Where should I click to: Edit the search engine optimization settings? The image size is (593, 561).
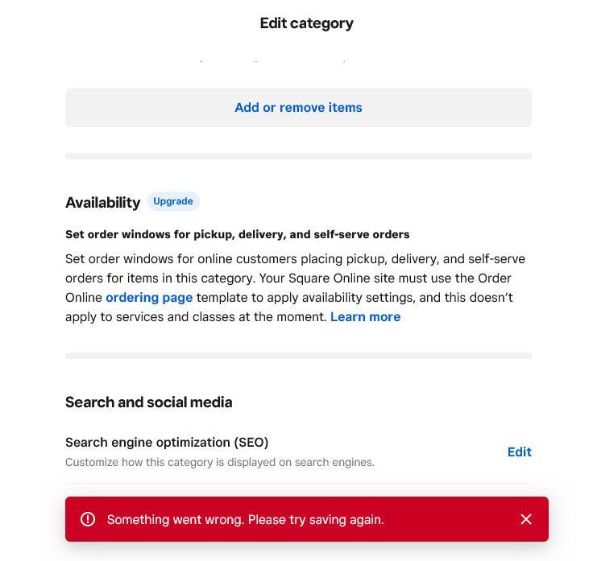click(x=519, y=452)
